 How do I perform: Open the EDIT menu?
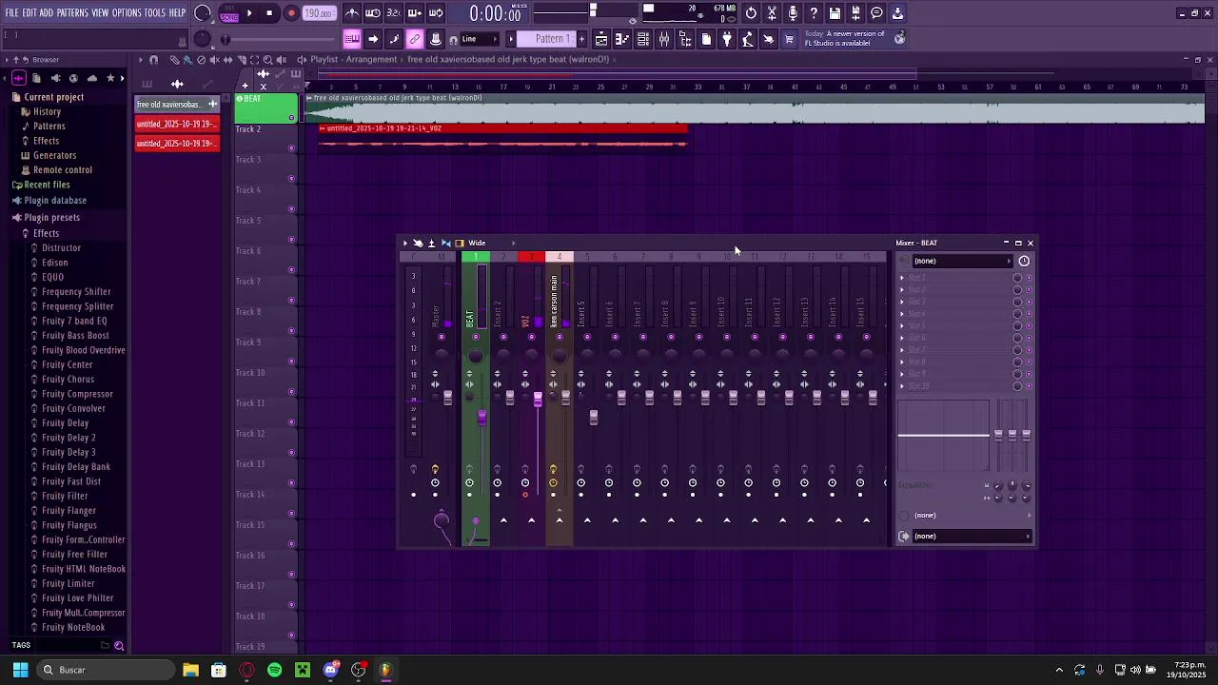coord(29,12)
